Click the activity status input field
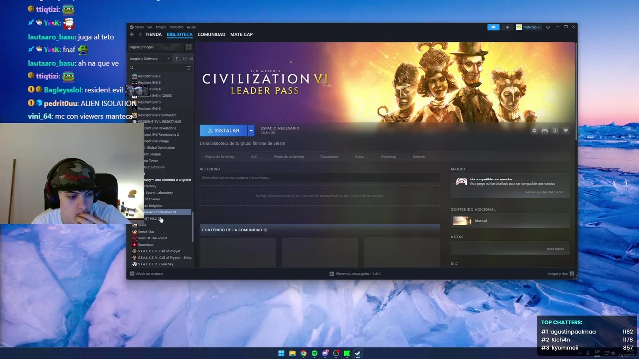 pyautogui.click(x=319, y=178)
